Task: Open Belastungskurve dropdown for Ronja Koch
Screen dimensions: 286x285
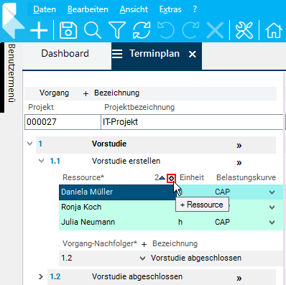Action: click(x=272, y=207)
